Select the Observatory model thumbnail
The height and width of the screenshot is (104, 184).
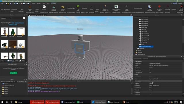(5, 31)
